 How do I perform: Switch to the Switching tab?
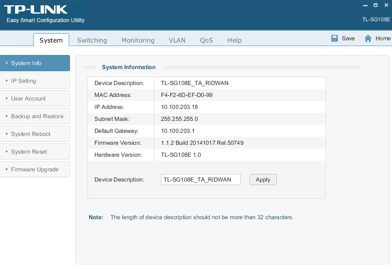pos(92,40)
